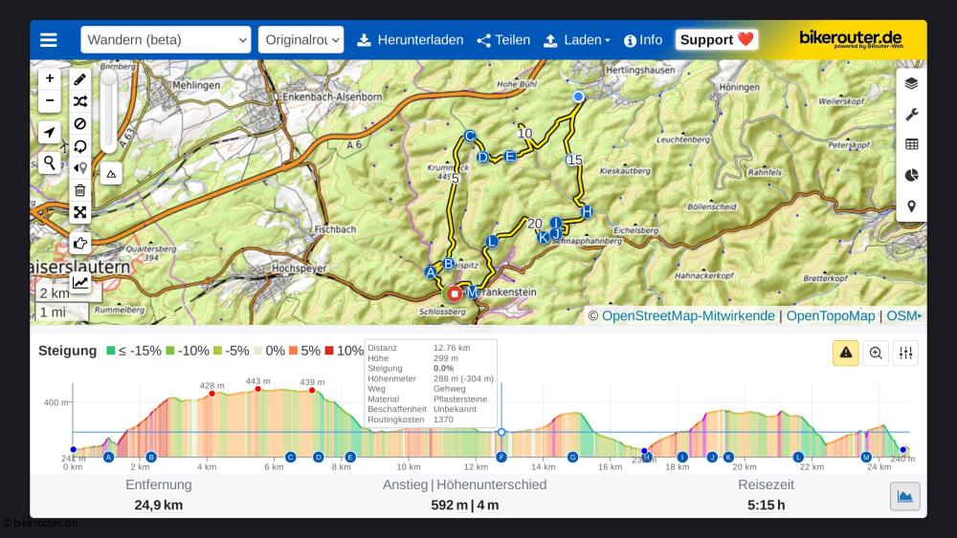
Task: Click the reverse route shuffle icon
Action: [x=80, y=101]
